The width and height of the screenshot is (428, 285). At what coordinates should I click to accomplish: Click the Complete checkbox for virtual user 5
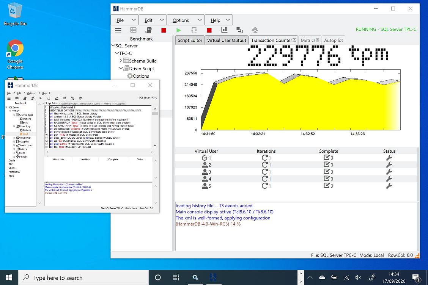point(326,186)
